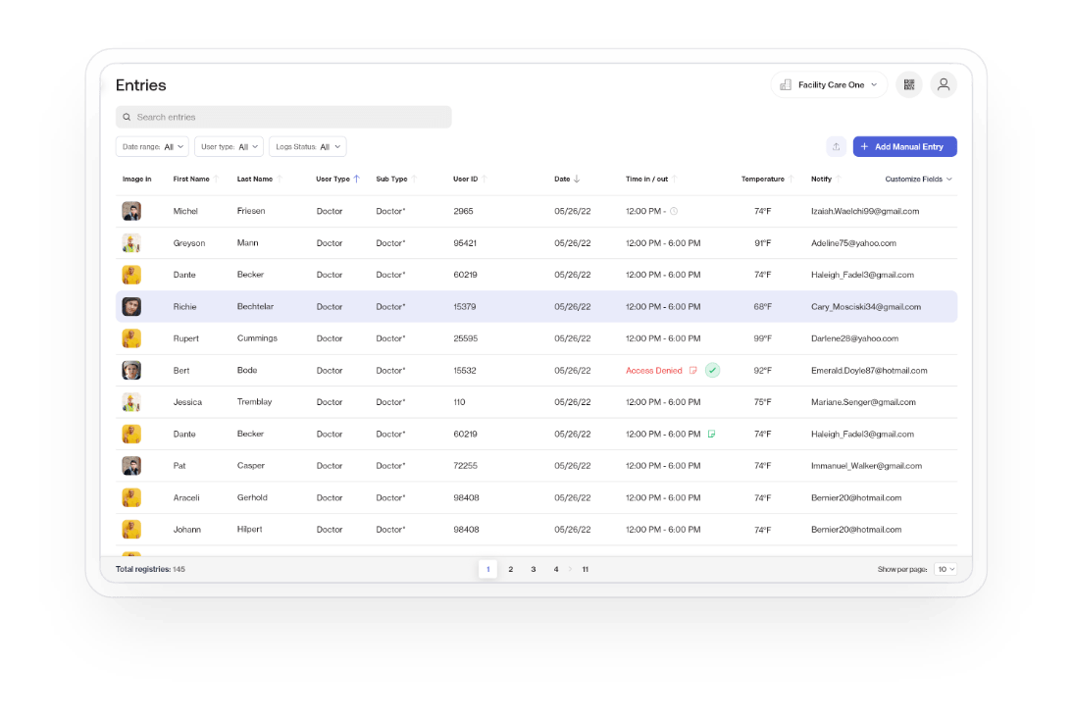Sort by Notify arrow
This screenshot has height=720, width=1073.
click(839, 179)
